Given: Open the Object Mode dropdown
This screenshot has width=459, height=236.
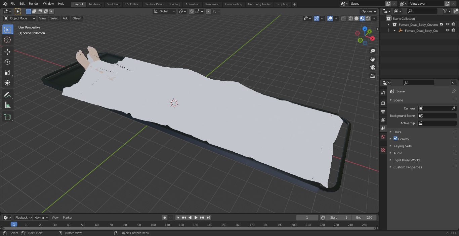Looking at the screenshot, I should (x=19, y=18).
